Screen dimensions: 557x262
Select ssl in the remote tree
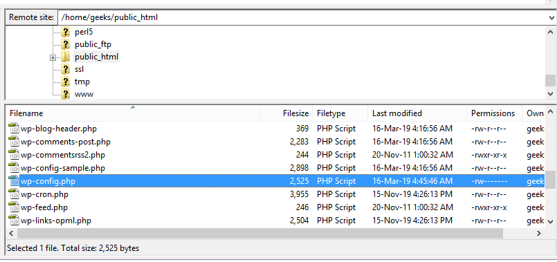point(79,69)
